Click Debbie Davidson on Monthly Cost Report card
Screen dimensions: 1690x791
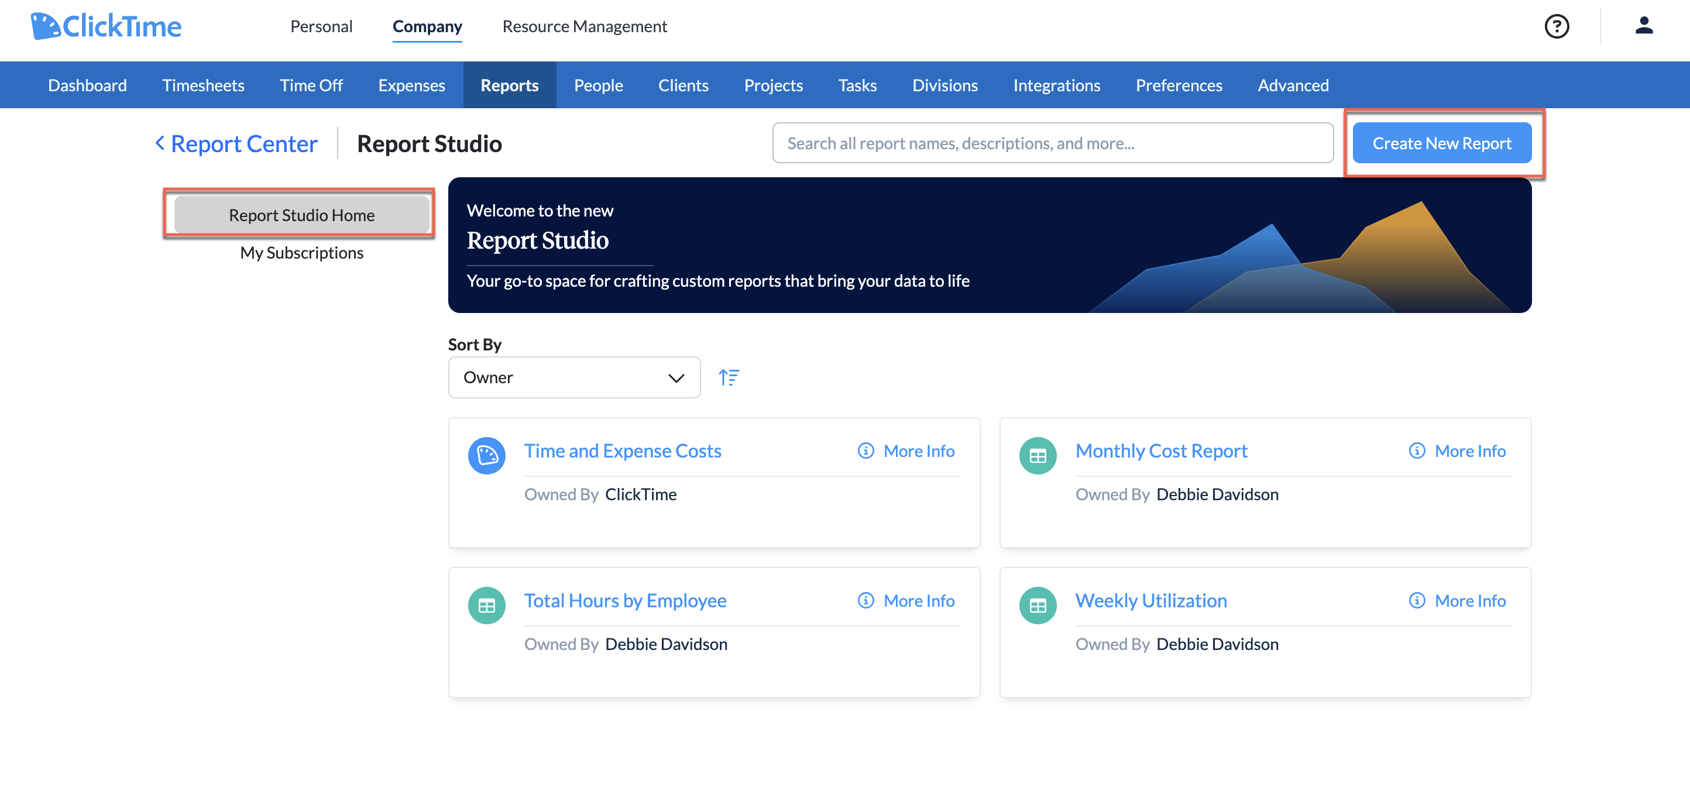coord(1217,494)
